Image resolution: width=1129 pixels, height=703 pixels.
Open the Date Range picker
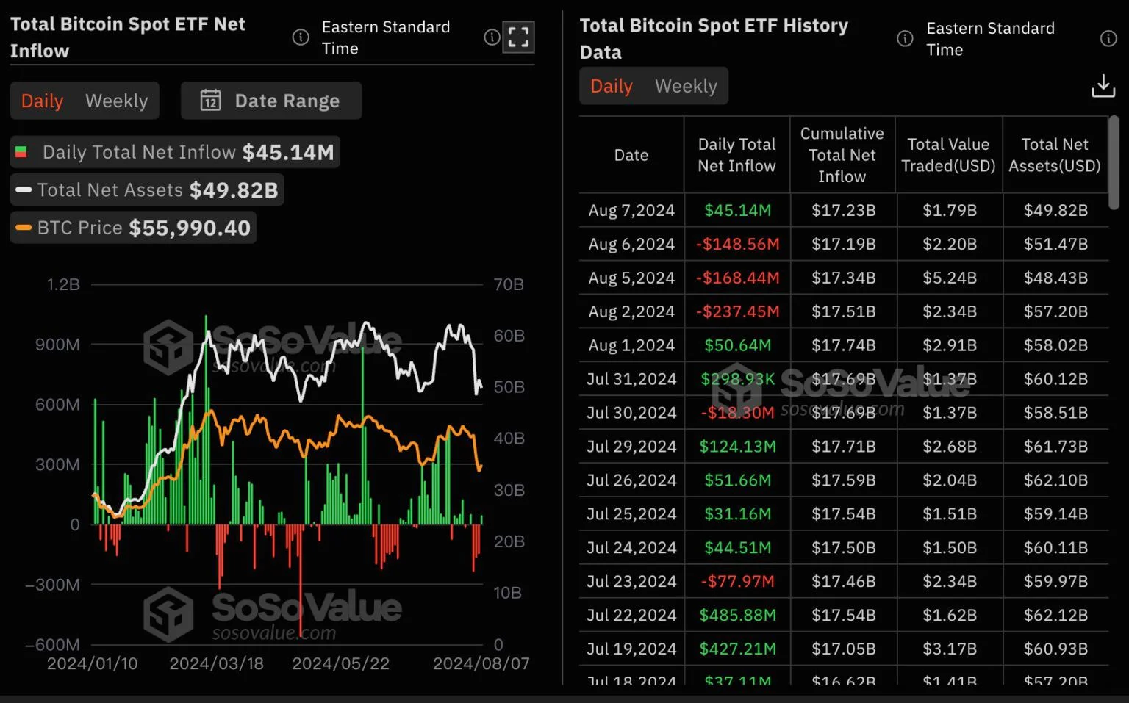tap(271, 101)
